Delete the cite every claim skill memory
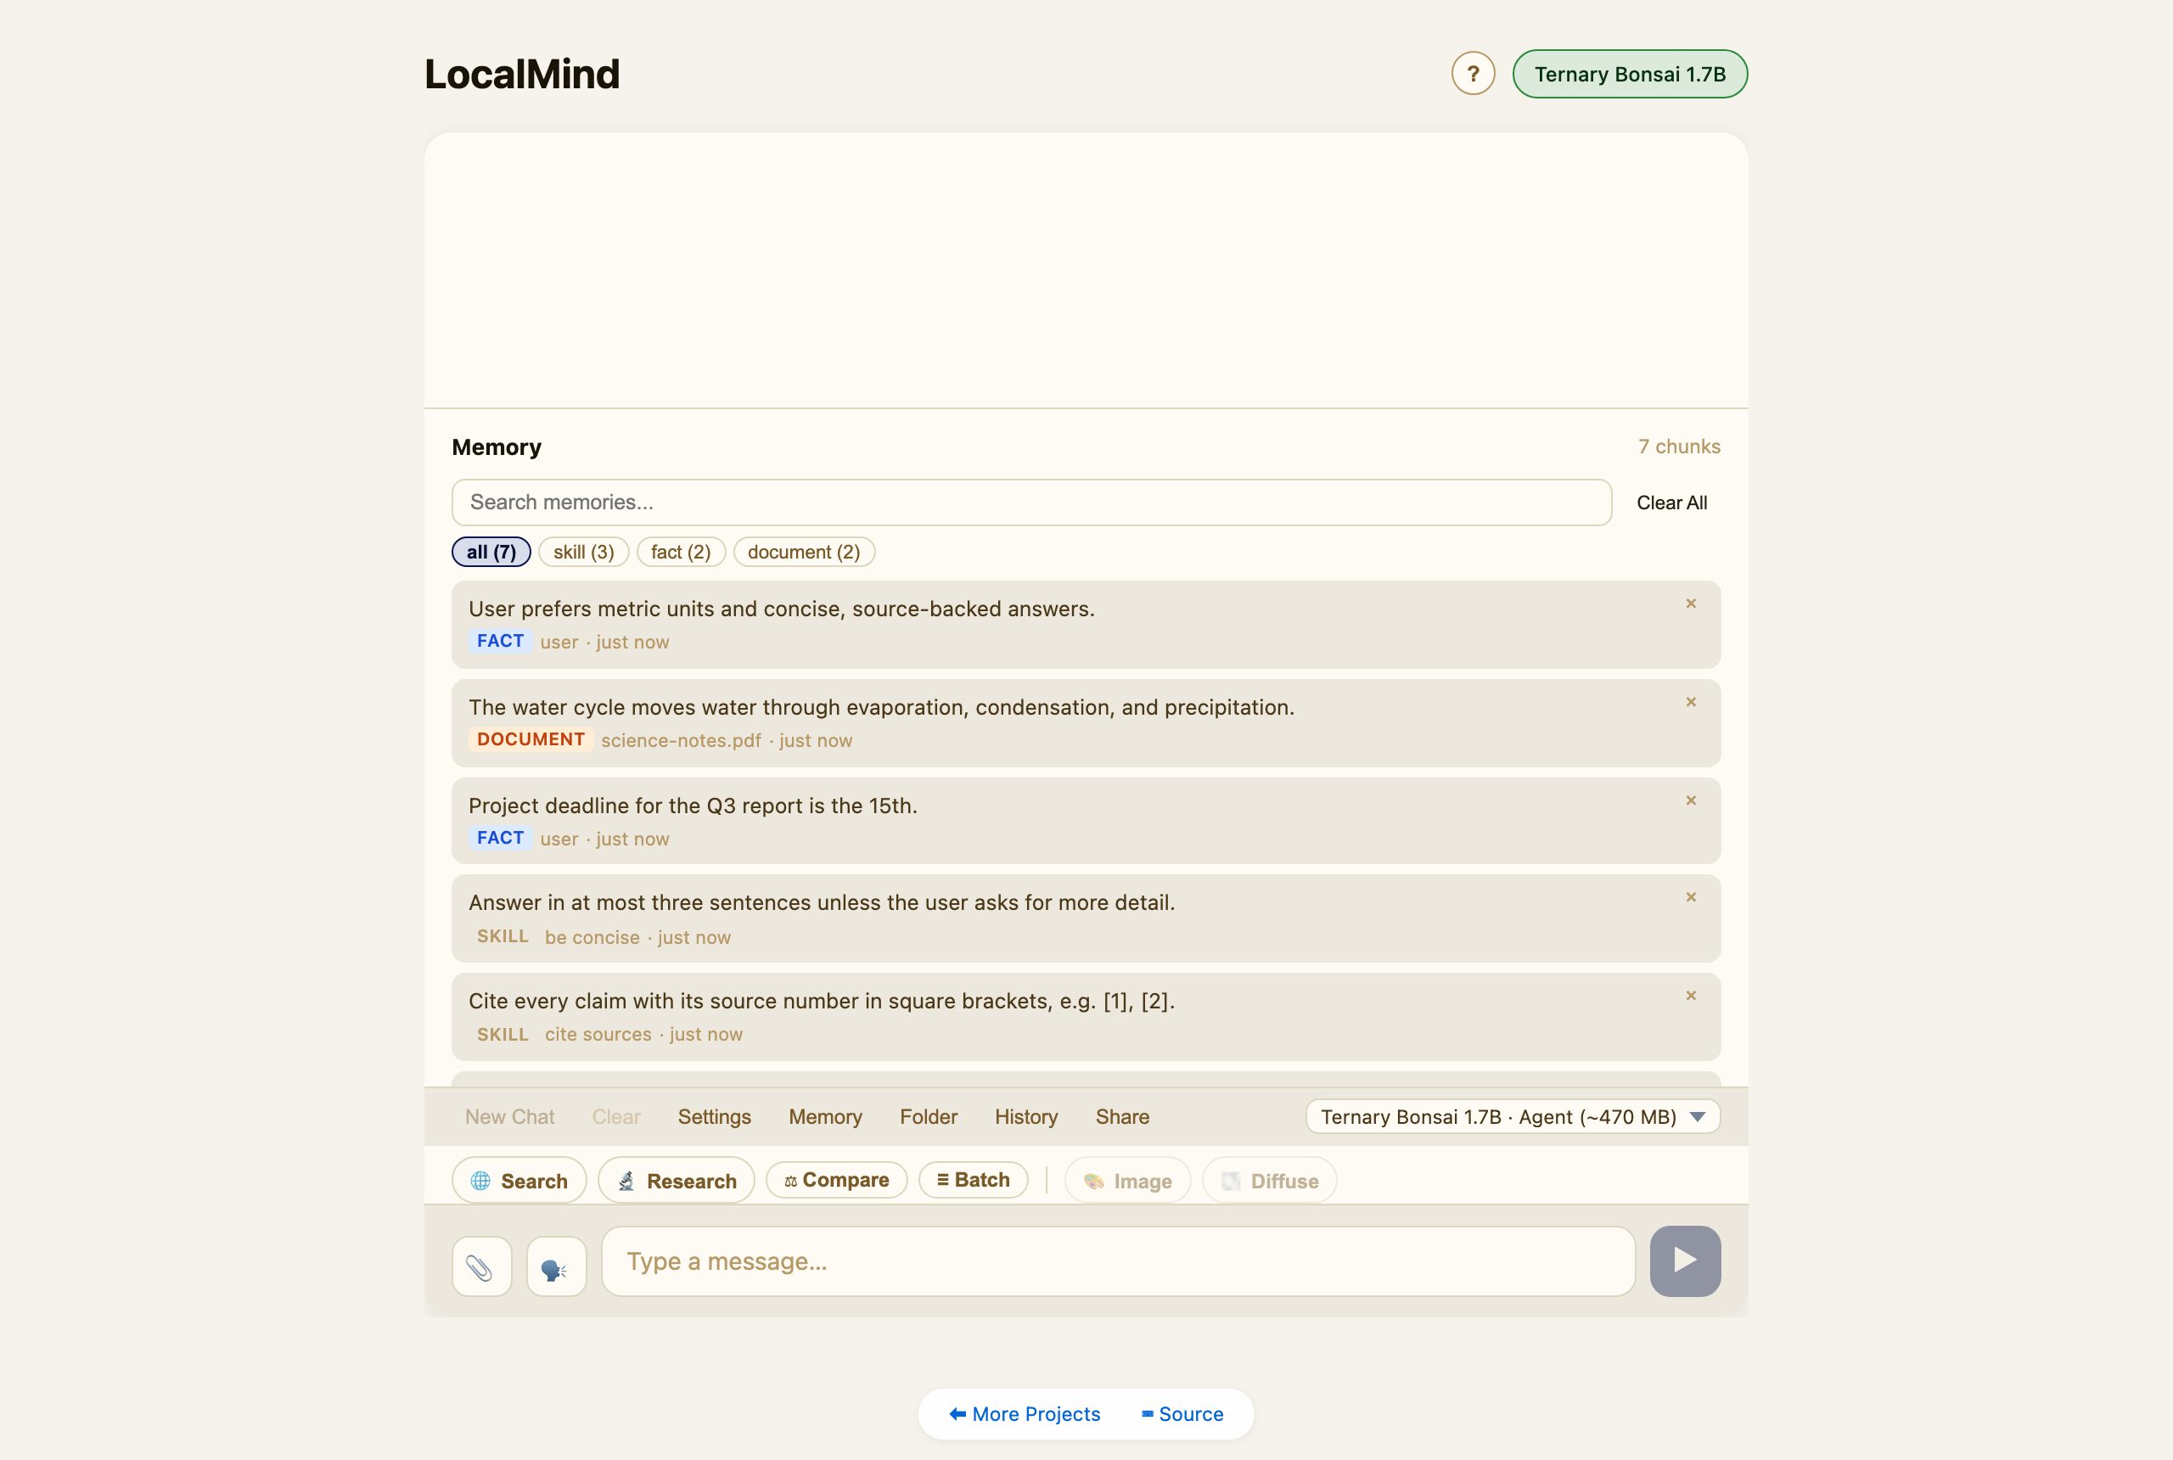This screenshot has width=2173, height=1460. [1691, 997]
